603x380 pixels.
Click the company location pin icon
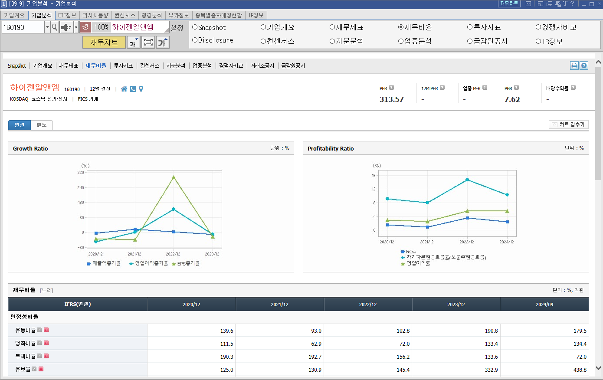[x=141, y=89]
